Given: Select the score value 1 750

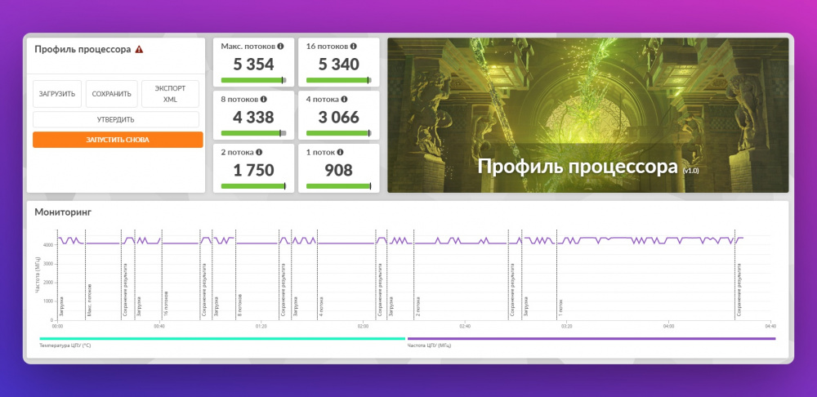Looking at the screenshot, I should point(254,171).
